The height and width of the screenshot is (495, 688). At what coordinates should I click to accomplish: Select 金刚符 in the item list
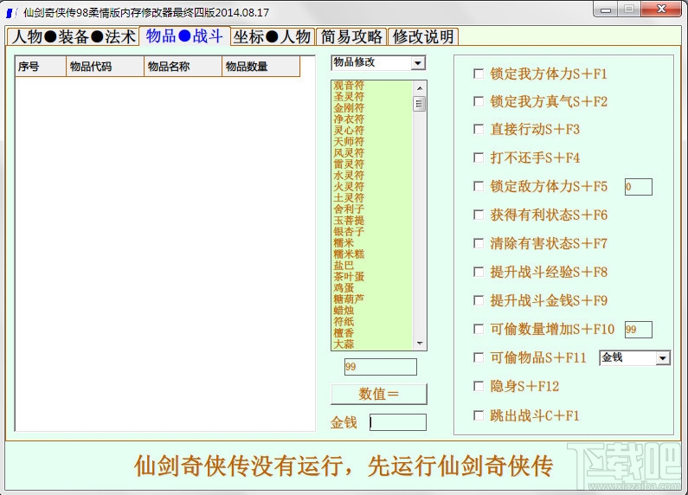[x=349, y=108]
